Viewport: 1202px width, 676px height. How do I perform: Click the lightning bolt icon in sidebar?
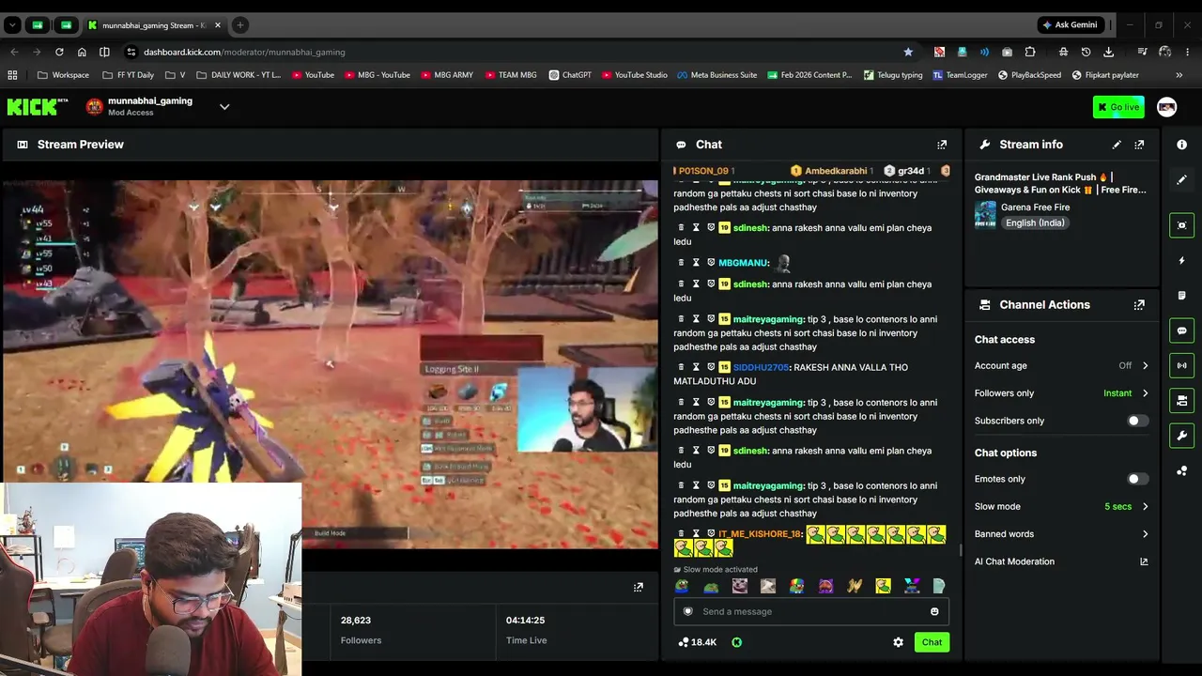click(x=1181, y=260)
